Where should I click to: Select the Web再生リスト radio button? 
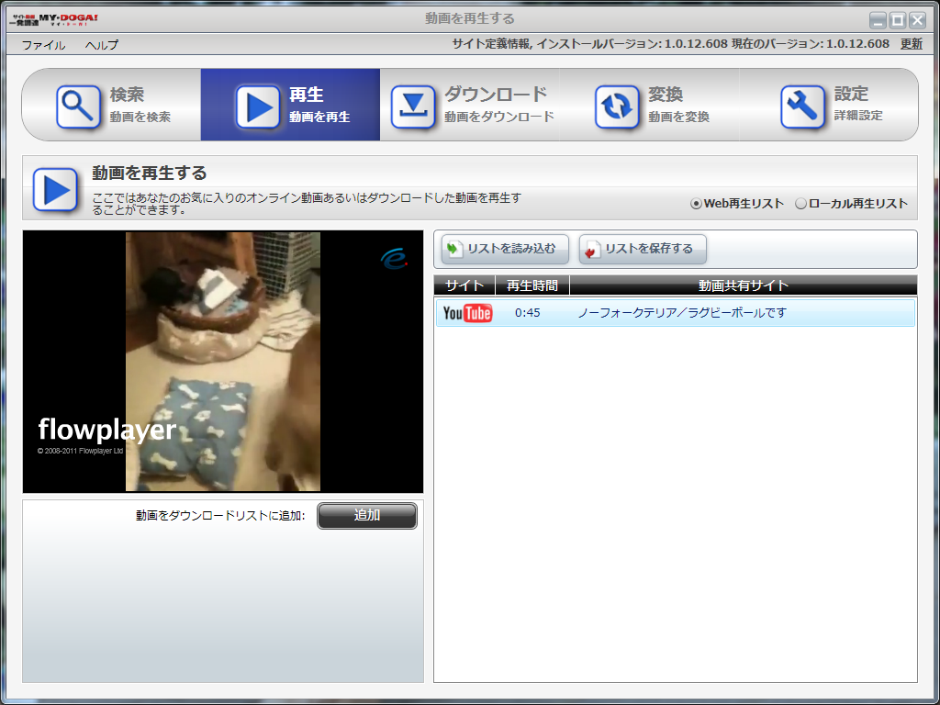coord(696,204)
